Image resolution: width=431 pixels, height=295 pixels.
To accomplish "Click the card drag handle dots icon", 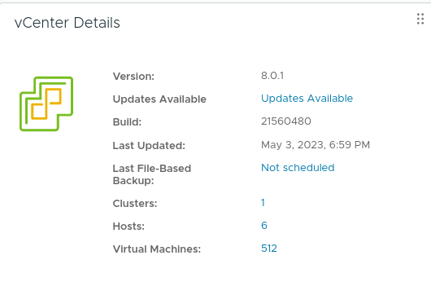I will (x=420, y=19).
